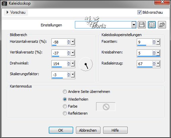Increase Radialeinzug value with up arrow
Viewport: 171px width, 138px height.
154,62
